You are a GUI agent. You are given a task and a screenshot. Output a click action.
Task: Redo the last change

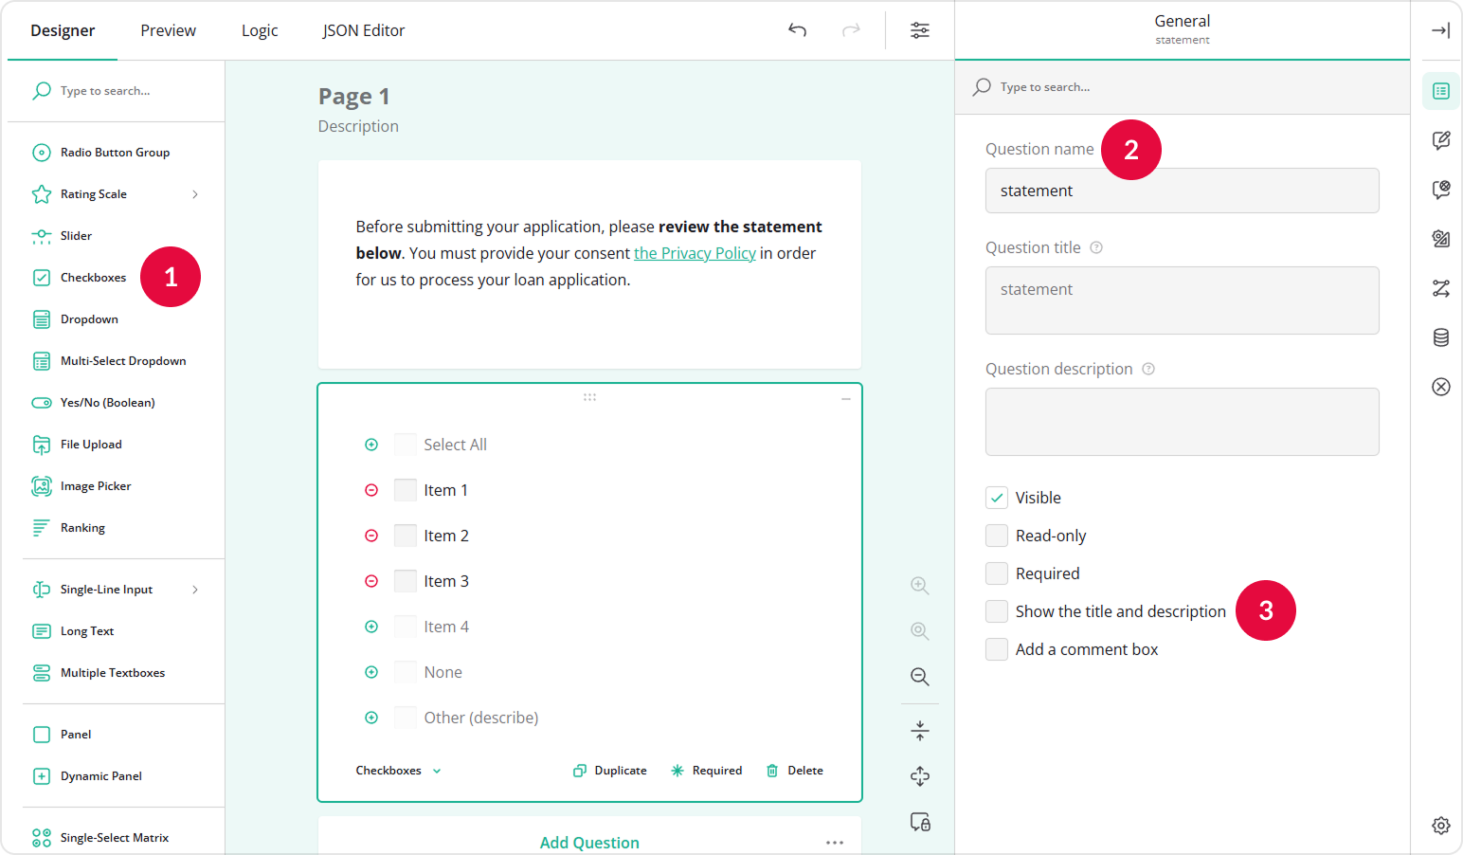tap(851, 29)
